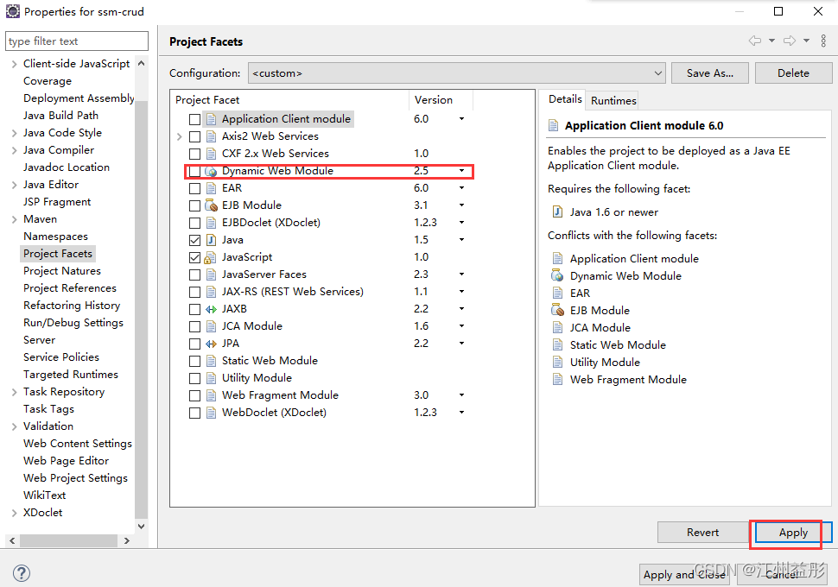838x587 pixels.
Task: Click the Properties window gear icon
Action: coord(12,11)
